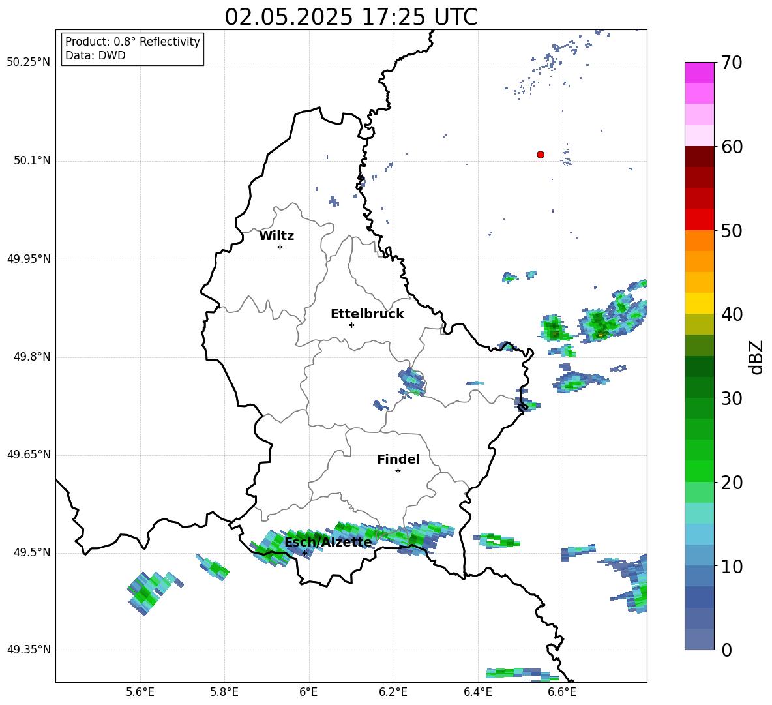
Task: Click the dark maroon colorbar segment below 60
Action: click(700, 157)
